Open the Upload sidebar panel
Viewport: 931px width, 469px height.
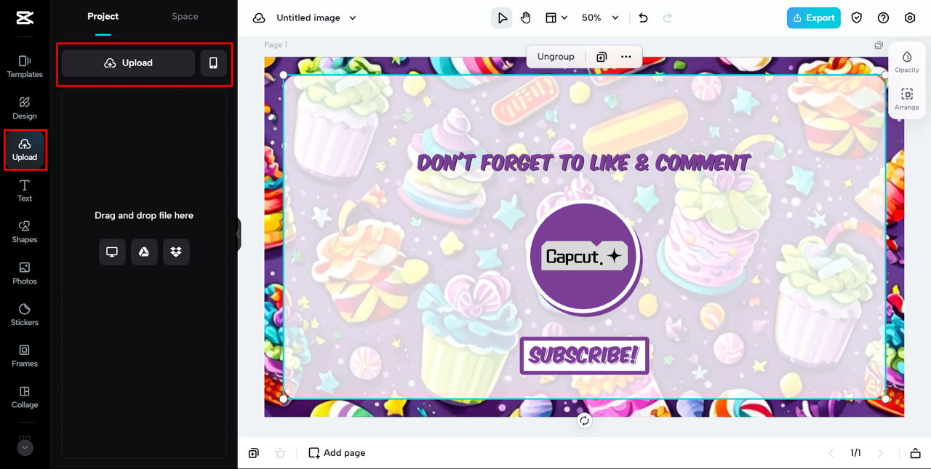[25, 150]
